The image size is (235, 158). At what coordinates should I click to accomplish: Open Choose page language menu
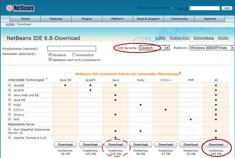coord(155,8)
